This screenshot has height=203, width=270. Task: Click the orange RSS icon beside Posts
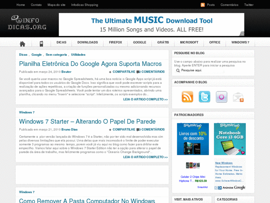[203, 5]
